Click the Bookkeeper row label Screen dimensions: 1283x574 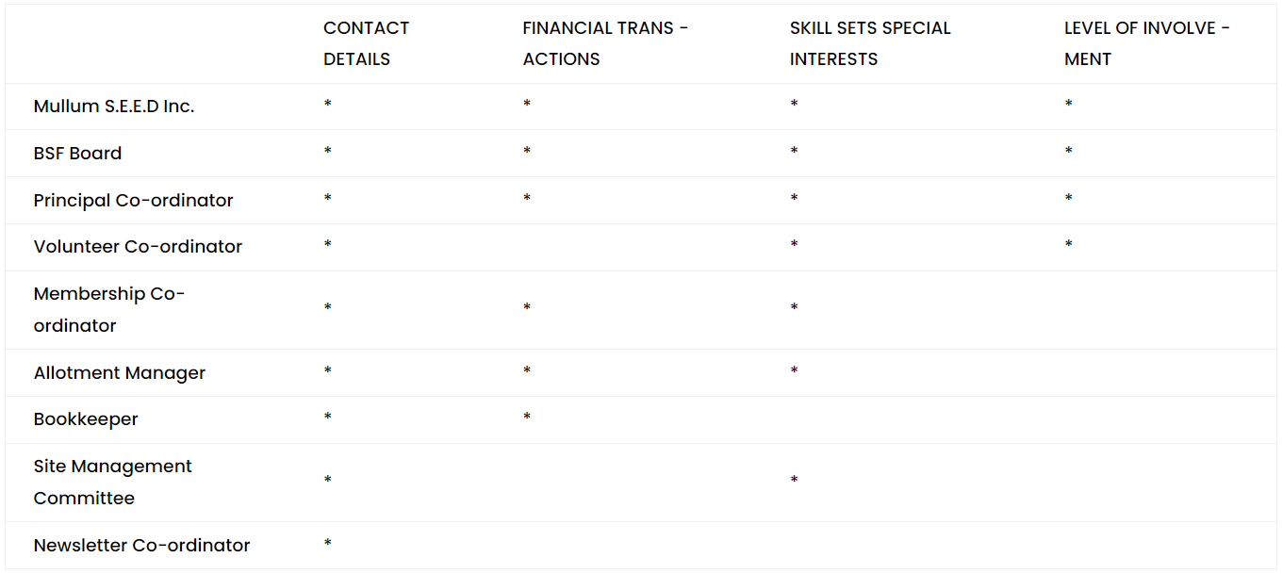[86, 419]
